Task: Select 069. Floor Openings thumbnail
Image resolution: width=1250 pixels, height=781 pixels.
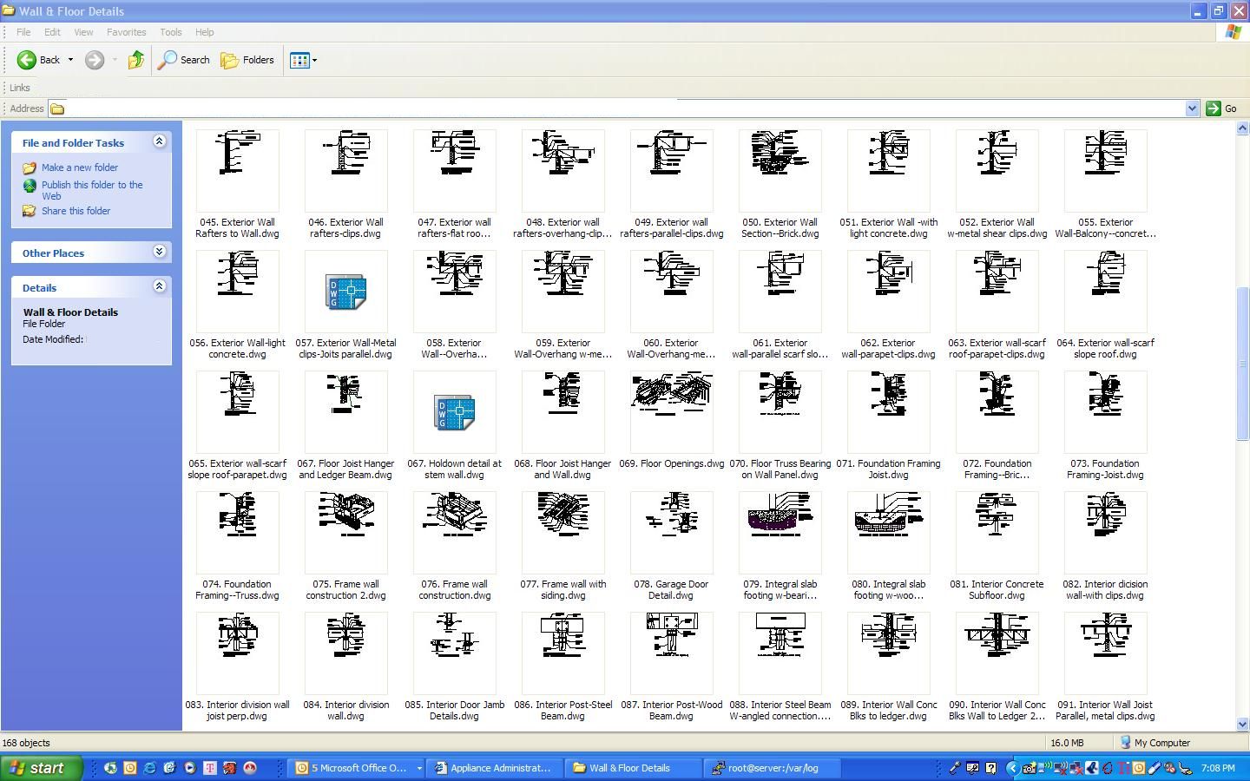Action: [671, 412]
